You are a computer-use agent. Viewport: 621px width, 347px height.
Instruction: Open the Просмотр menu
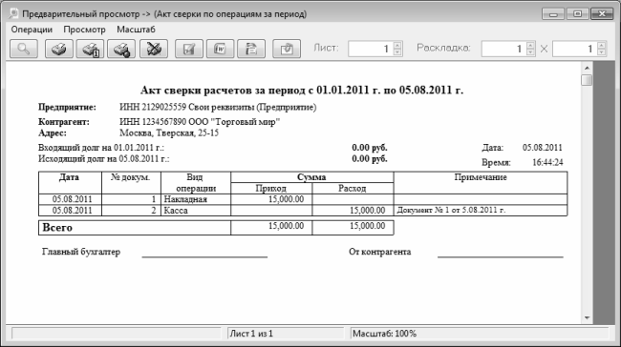click(x=84, y=30)
